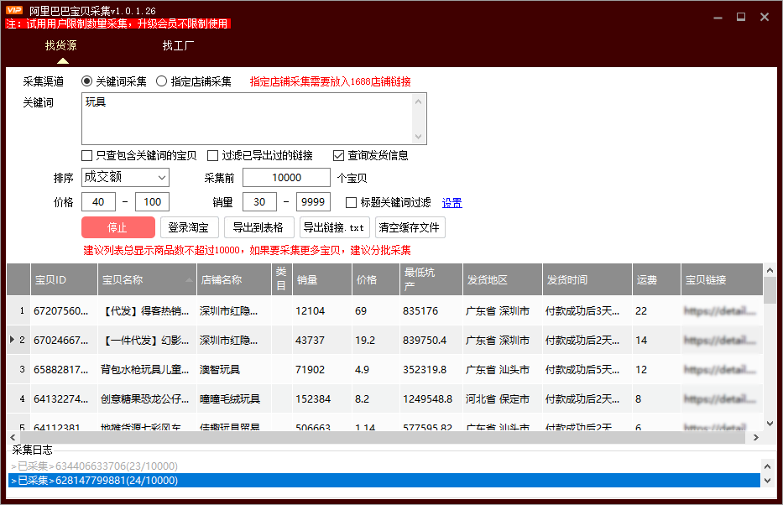Image resolution: width=783 pixels, height=505 pixels.
Task: Click maximum sales field showing 9999
Action: 313,202
